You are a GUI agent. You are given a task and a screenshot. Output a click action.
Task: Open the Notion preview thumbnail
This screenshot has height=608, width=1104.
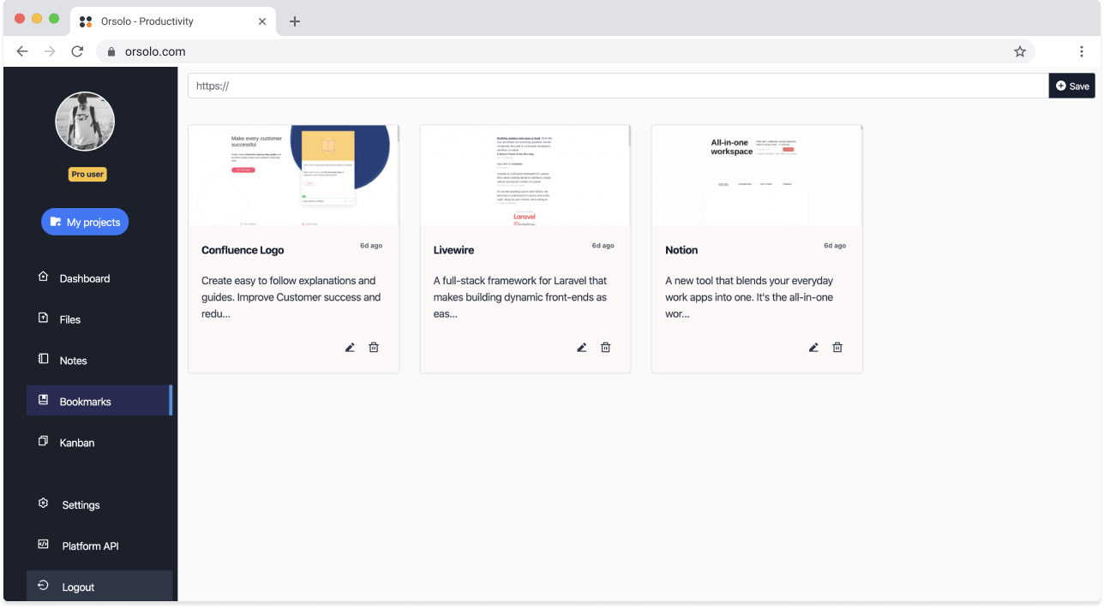coord(757,176)
